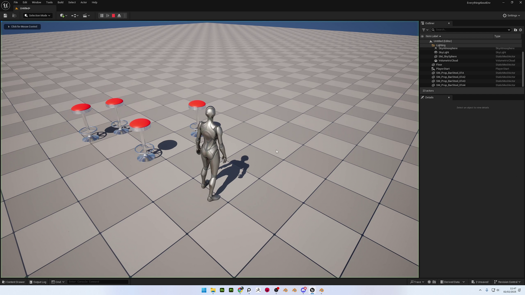Close the Details panel tab

(449, 98)
